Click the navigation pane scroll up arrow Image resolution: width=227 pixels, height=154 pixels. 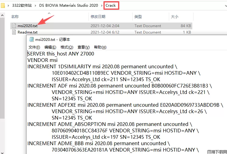point(2,15)
